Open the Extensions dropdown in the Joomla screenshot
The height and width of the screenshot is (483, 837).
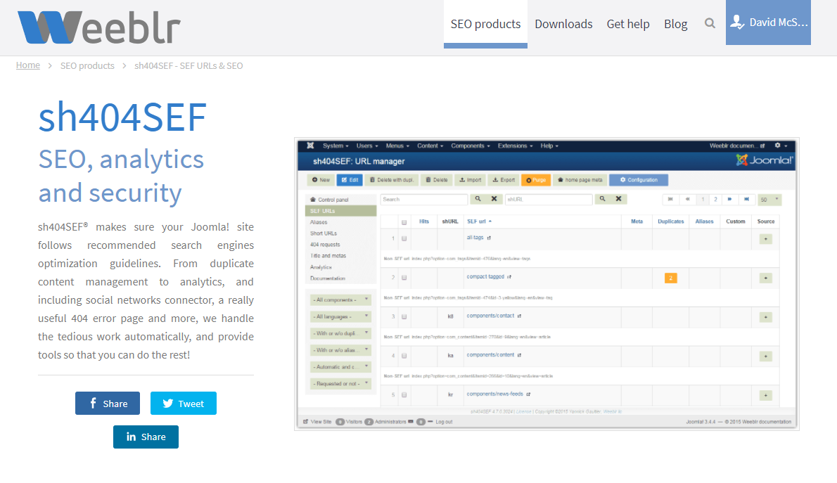[x=515, y=146]
